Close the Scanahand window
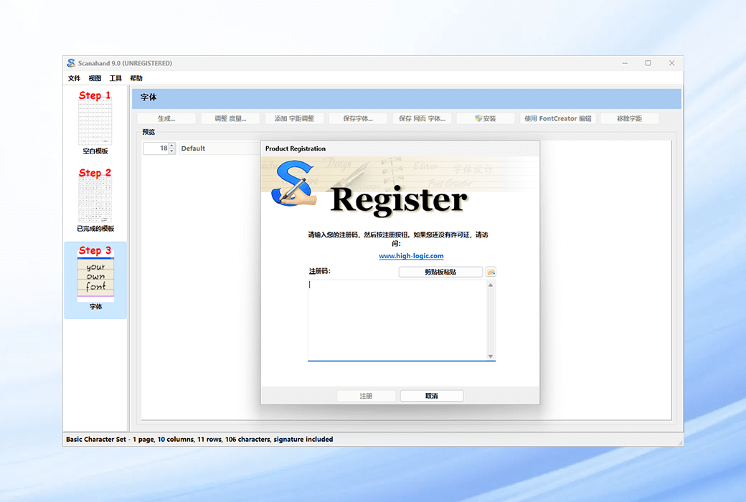Image resolution: width=746 pixels, height=502 pixels. 672,63
